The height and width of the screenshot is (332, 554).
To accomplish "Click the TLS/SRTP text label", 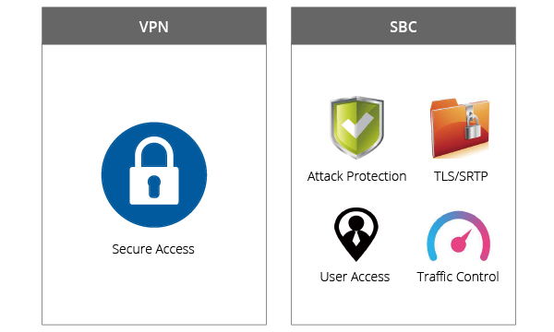I will click(x=461, y=176).
